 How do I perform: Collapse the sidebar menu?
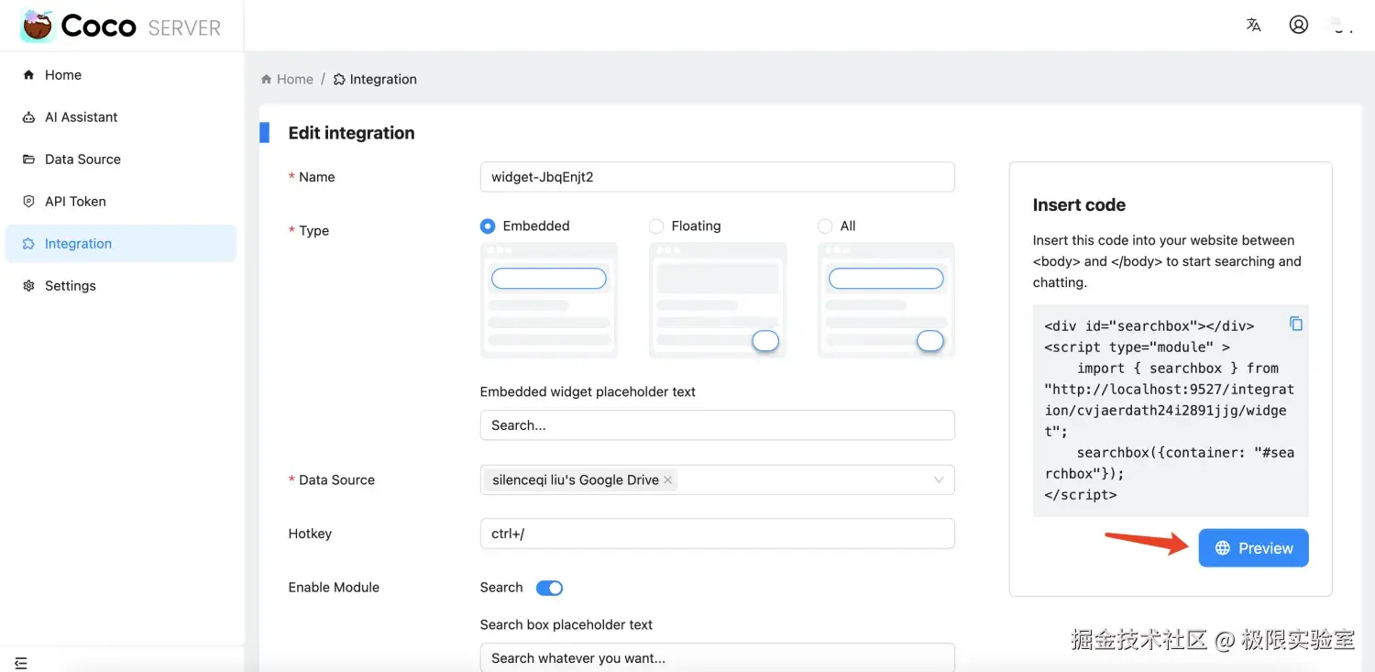[x=21, y=662]
